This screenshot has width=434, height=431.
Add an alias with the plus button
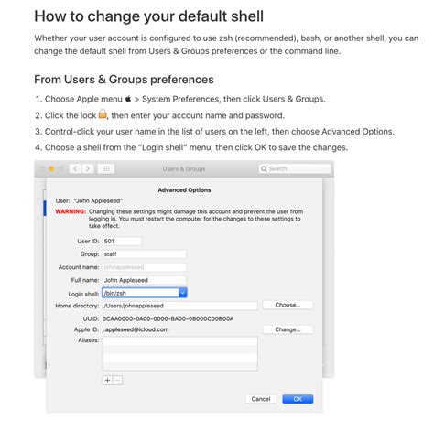click(x=107, y=380)
